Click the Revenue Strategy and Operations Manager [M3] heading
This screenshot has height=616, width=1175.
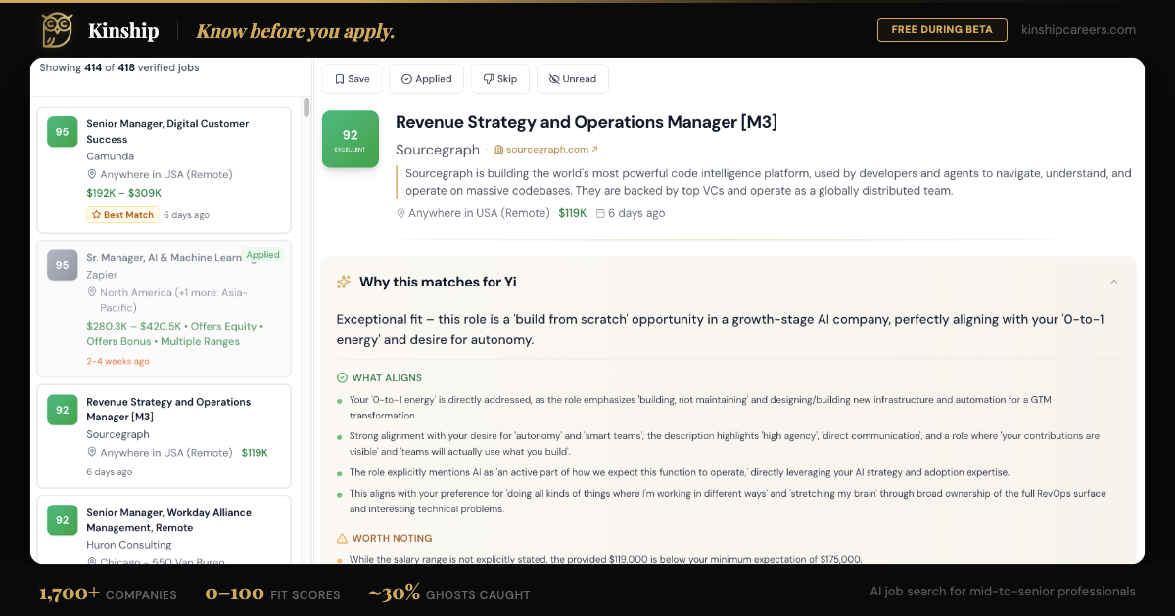(x=587, y=122)
